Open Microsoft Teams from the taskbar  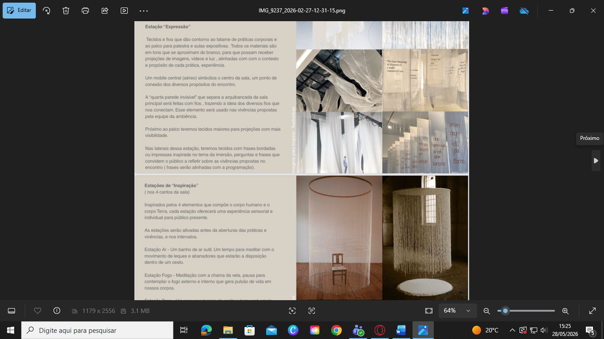click(358, 330)
